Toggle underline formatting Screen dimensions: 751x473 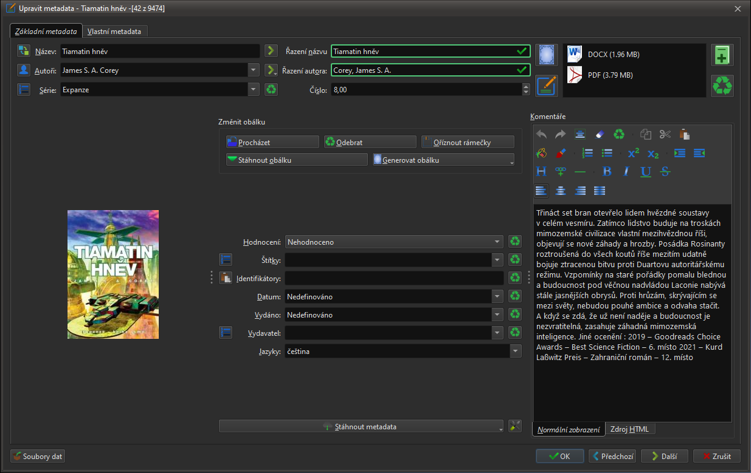[x=646, y=172]
